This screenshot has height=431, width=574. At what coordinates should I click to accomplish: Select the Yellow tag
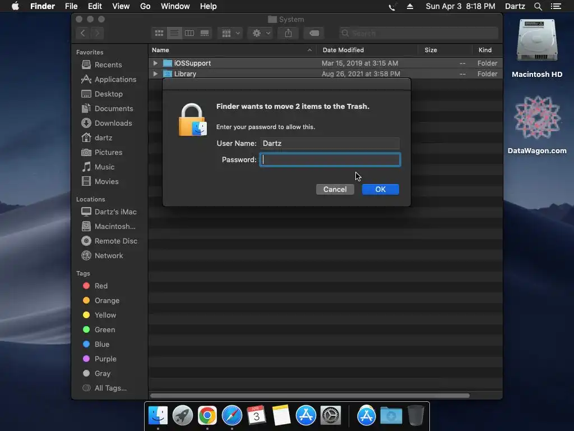click(99, 315)
